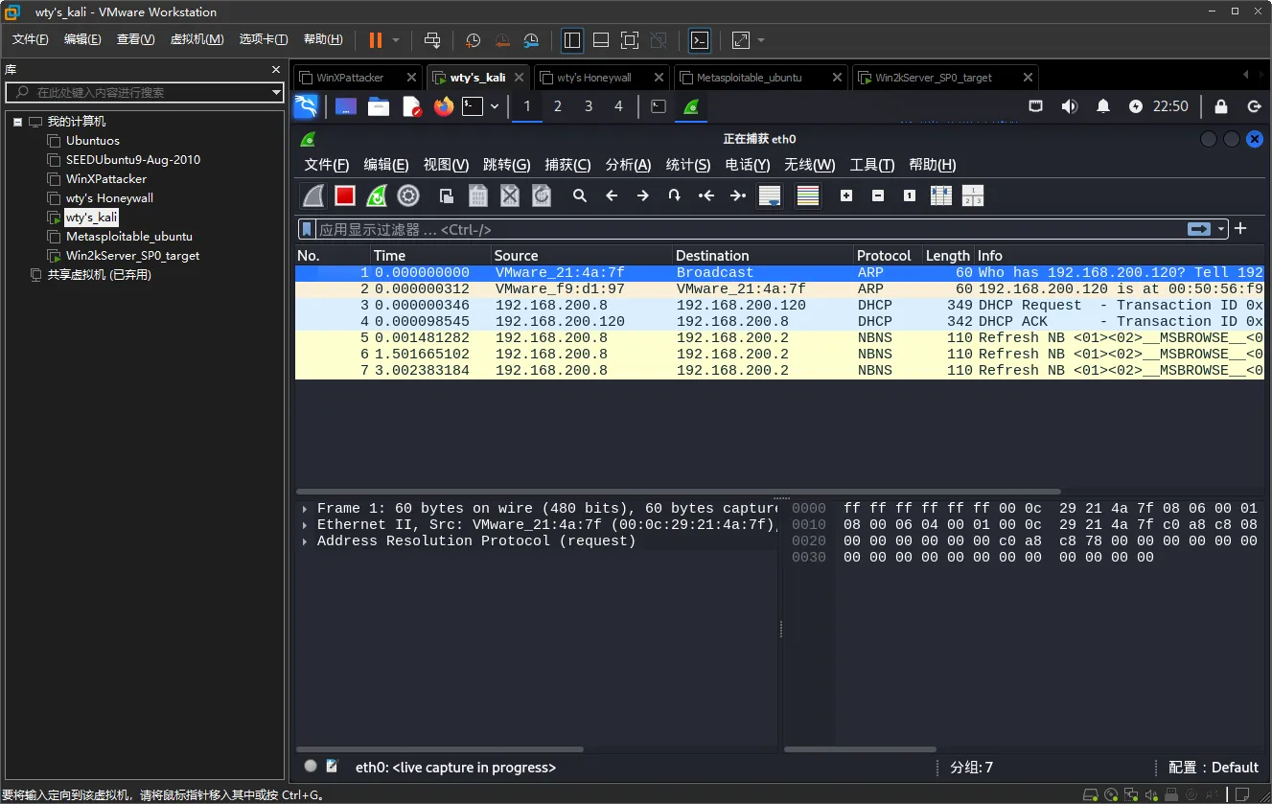Expand the Ethernet II details row
This screenshot has height=804, width=1272.
coord(305,525)
